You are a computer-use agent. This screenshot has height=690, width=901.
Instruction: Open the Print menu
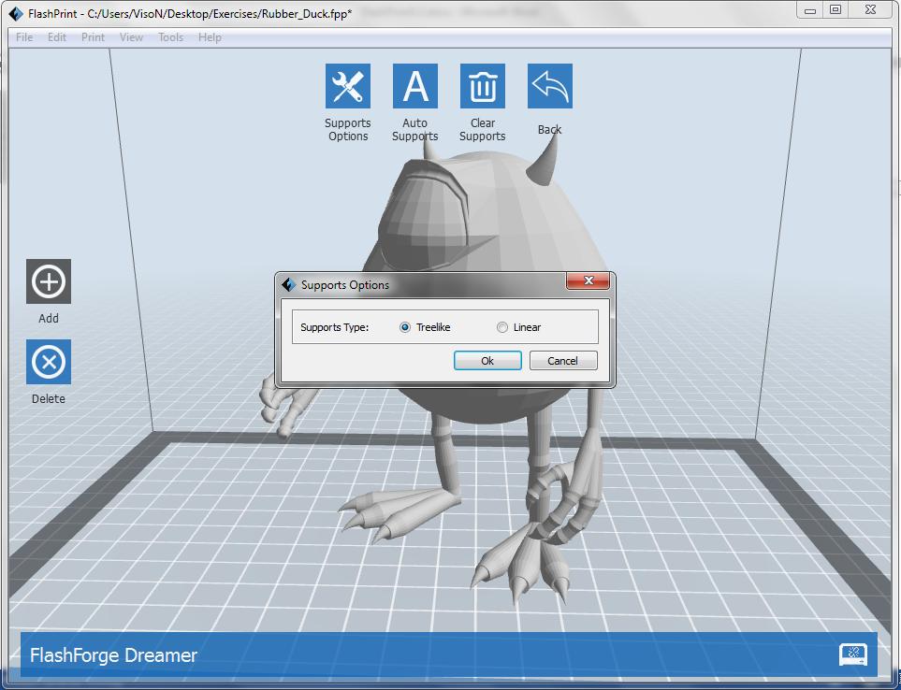coord(93,37)
